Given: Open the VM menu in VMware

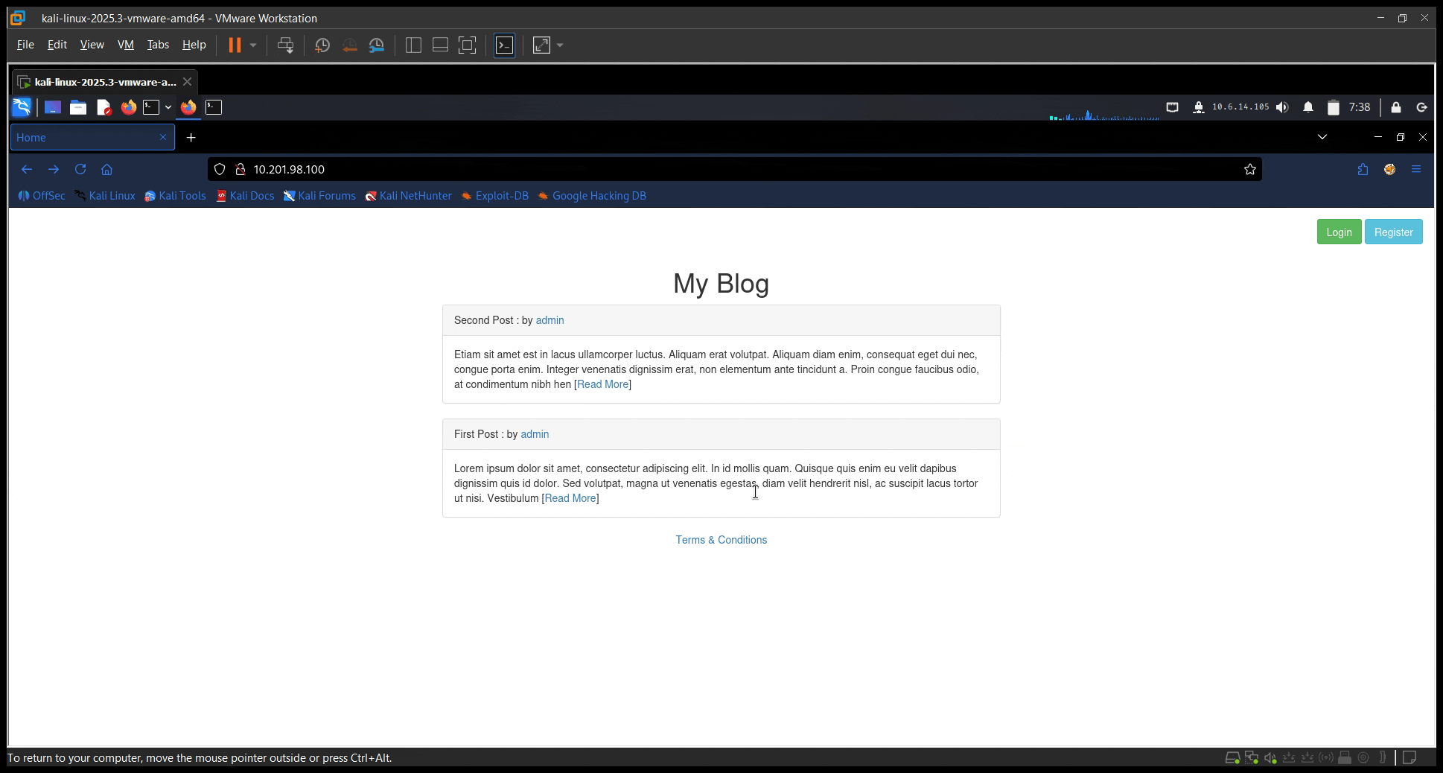Looking at the screenshot, I should (125, 45).
